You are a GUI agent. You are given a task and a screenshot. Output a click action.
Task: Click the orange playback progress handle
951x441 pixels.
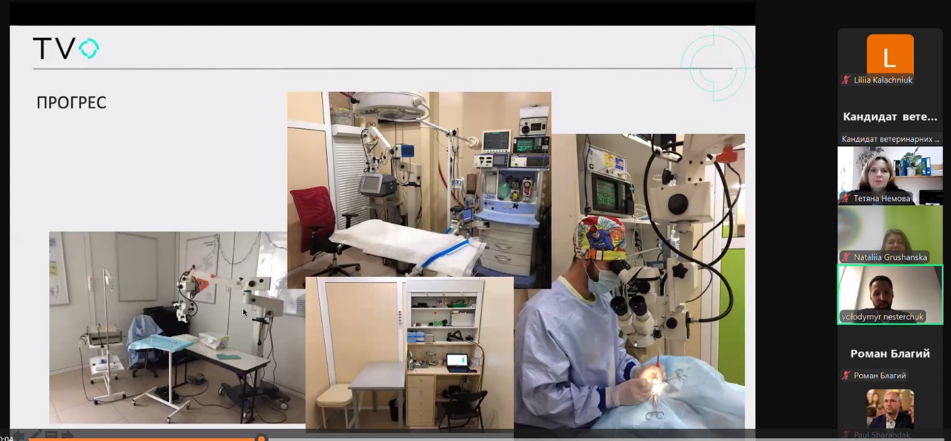(261, 438)
